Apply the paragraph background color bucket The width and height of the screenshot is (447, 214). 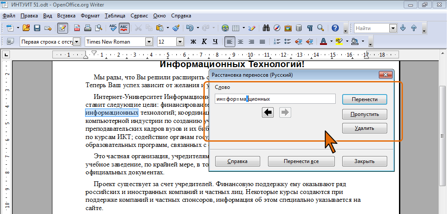coord(354,41)
